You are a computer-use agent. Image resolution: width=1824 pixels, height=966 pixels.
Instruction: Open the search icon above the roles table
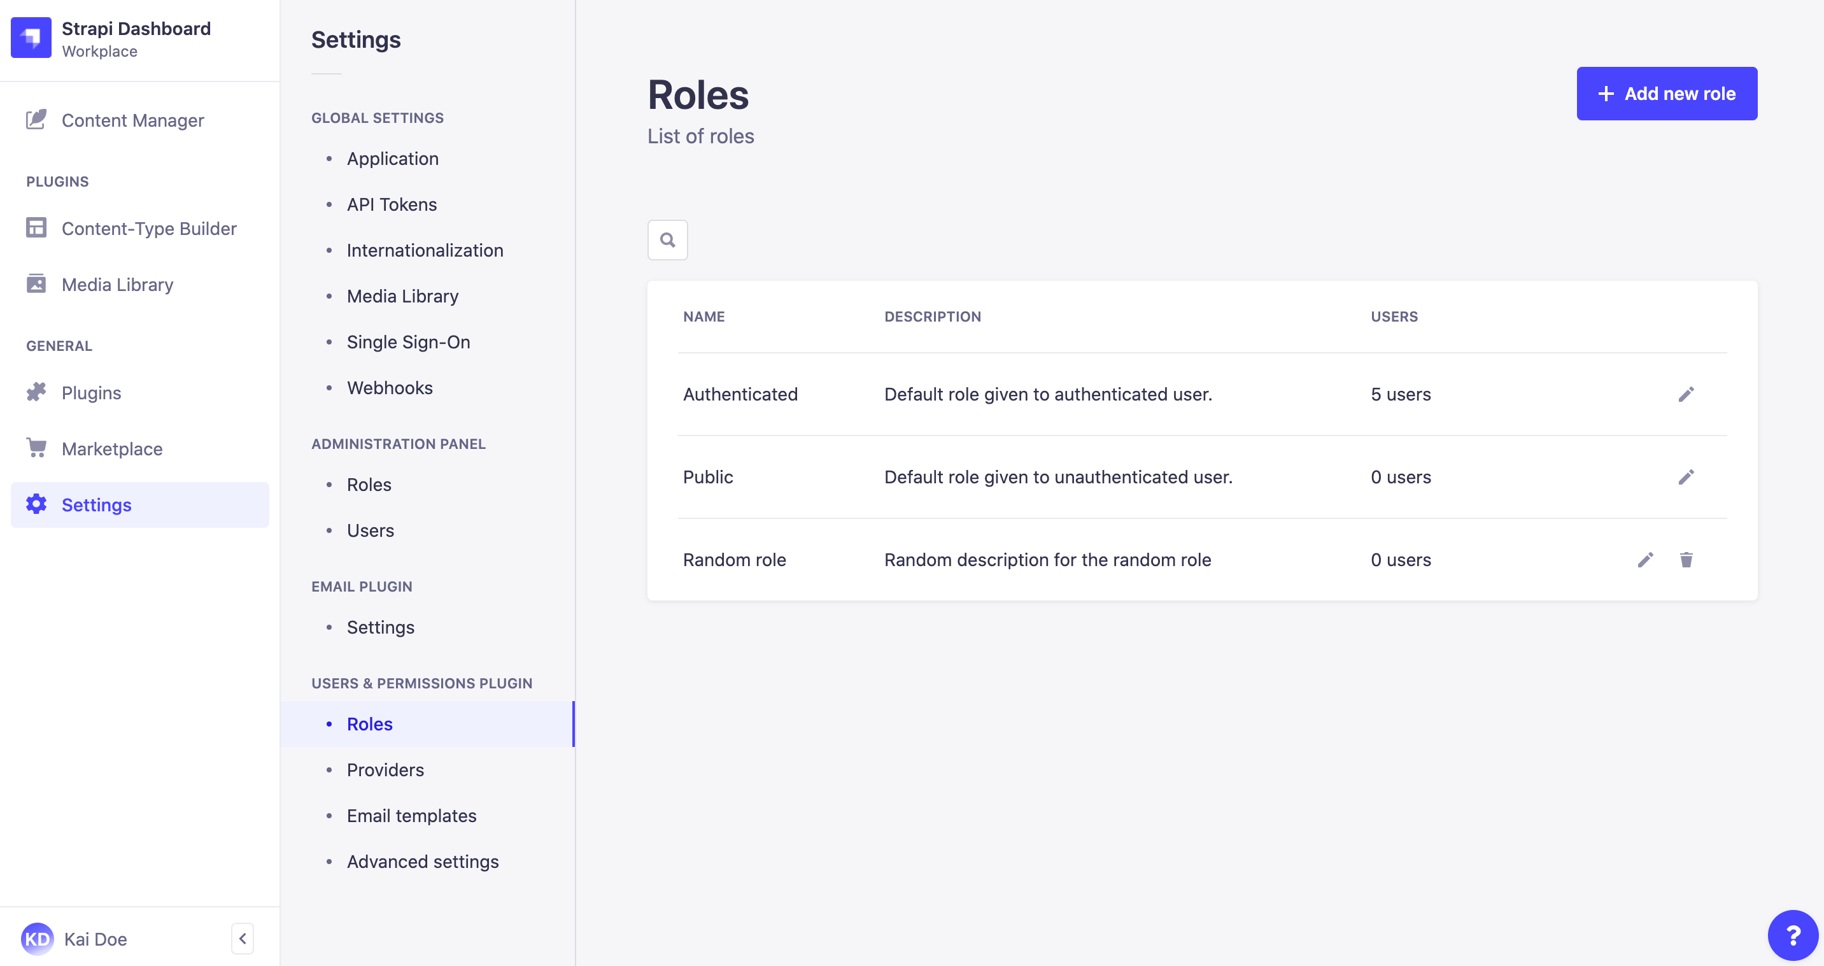(667, 240)
